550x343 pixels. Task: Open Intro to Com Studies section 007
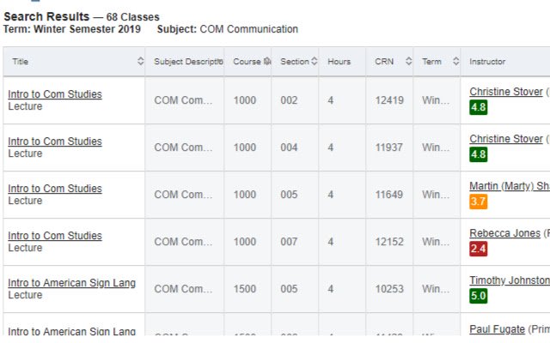[x=55, y=236]
